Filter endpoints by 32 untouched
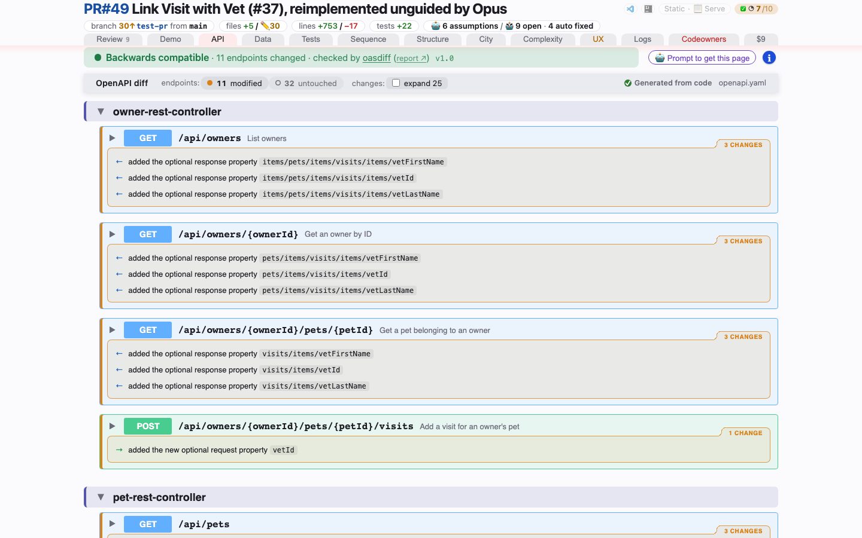Image resolution: width=862 pixels, height=538 pixels. point(306,83)
